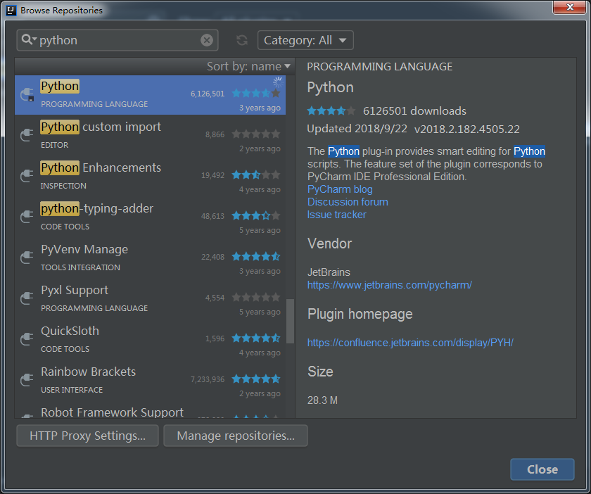Click in the python search field
The height and width of the screenshot is (494, 591).
(117, 40)
